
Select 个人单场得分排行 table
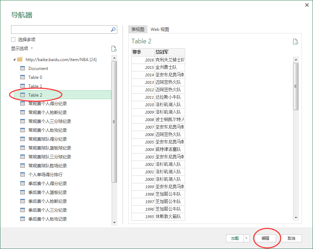point(45,174)
